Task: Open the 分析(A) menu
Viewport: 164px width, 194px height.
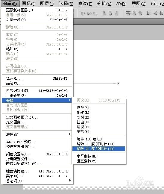Action: 104,4
